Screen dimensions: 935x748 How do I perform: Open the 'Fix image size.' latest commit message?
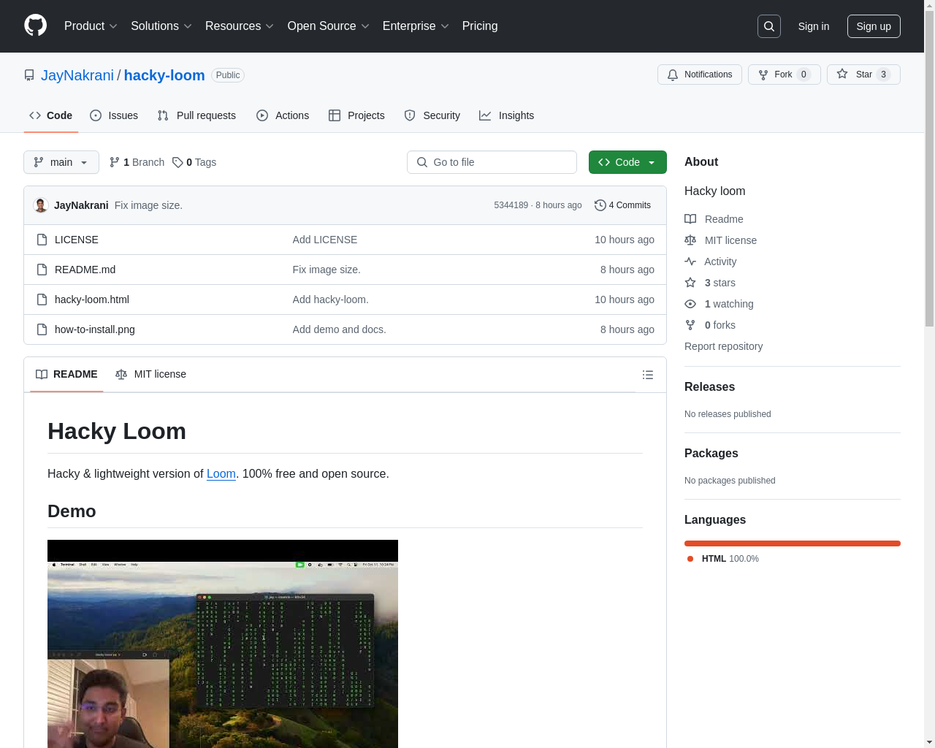(148, 205)
